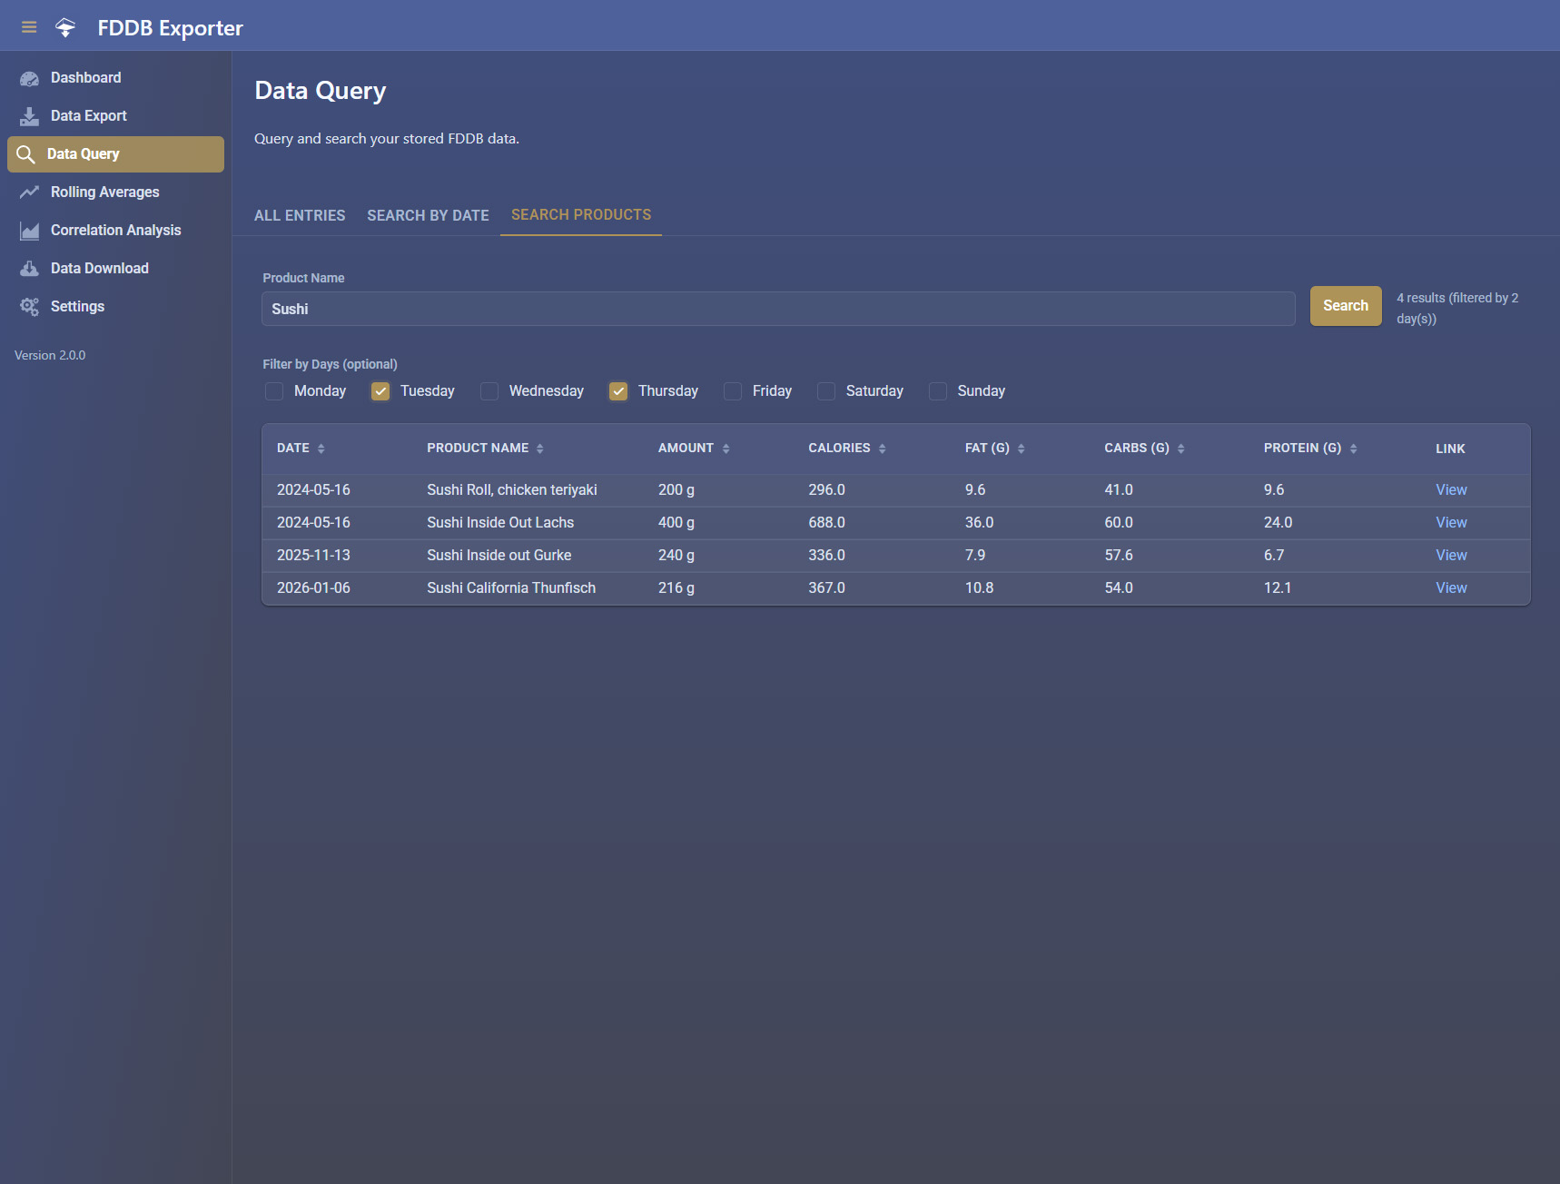Click the Data Export download icon
The height and width of the screenshot is (1184, 1560).
(x=29, y=116)
